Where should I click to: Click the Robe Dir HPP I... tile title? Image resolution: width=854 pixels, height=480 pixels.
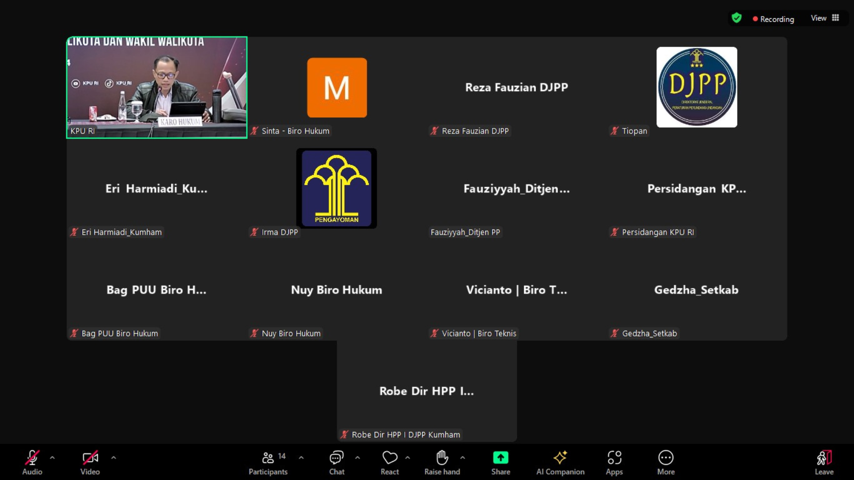427,391
